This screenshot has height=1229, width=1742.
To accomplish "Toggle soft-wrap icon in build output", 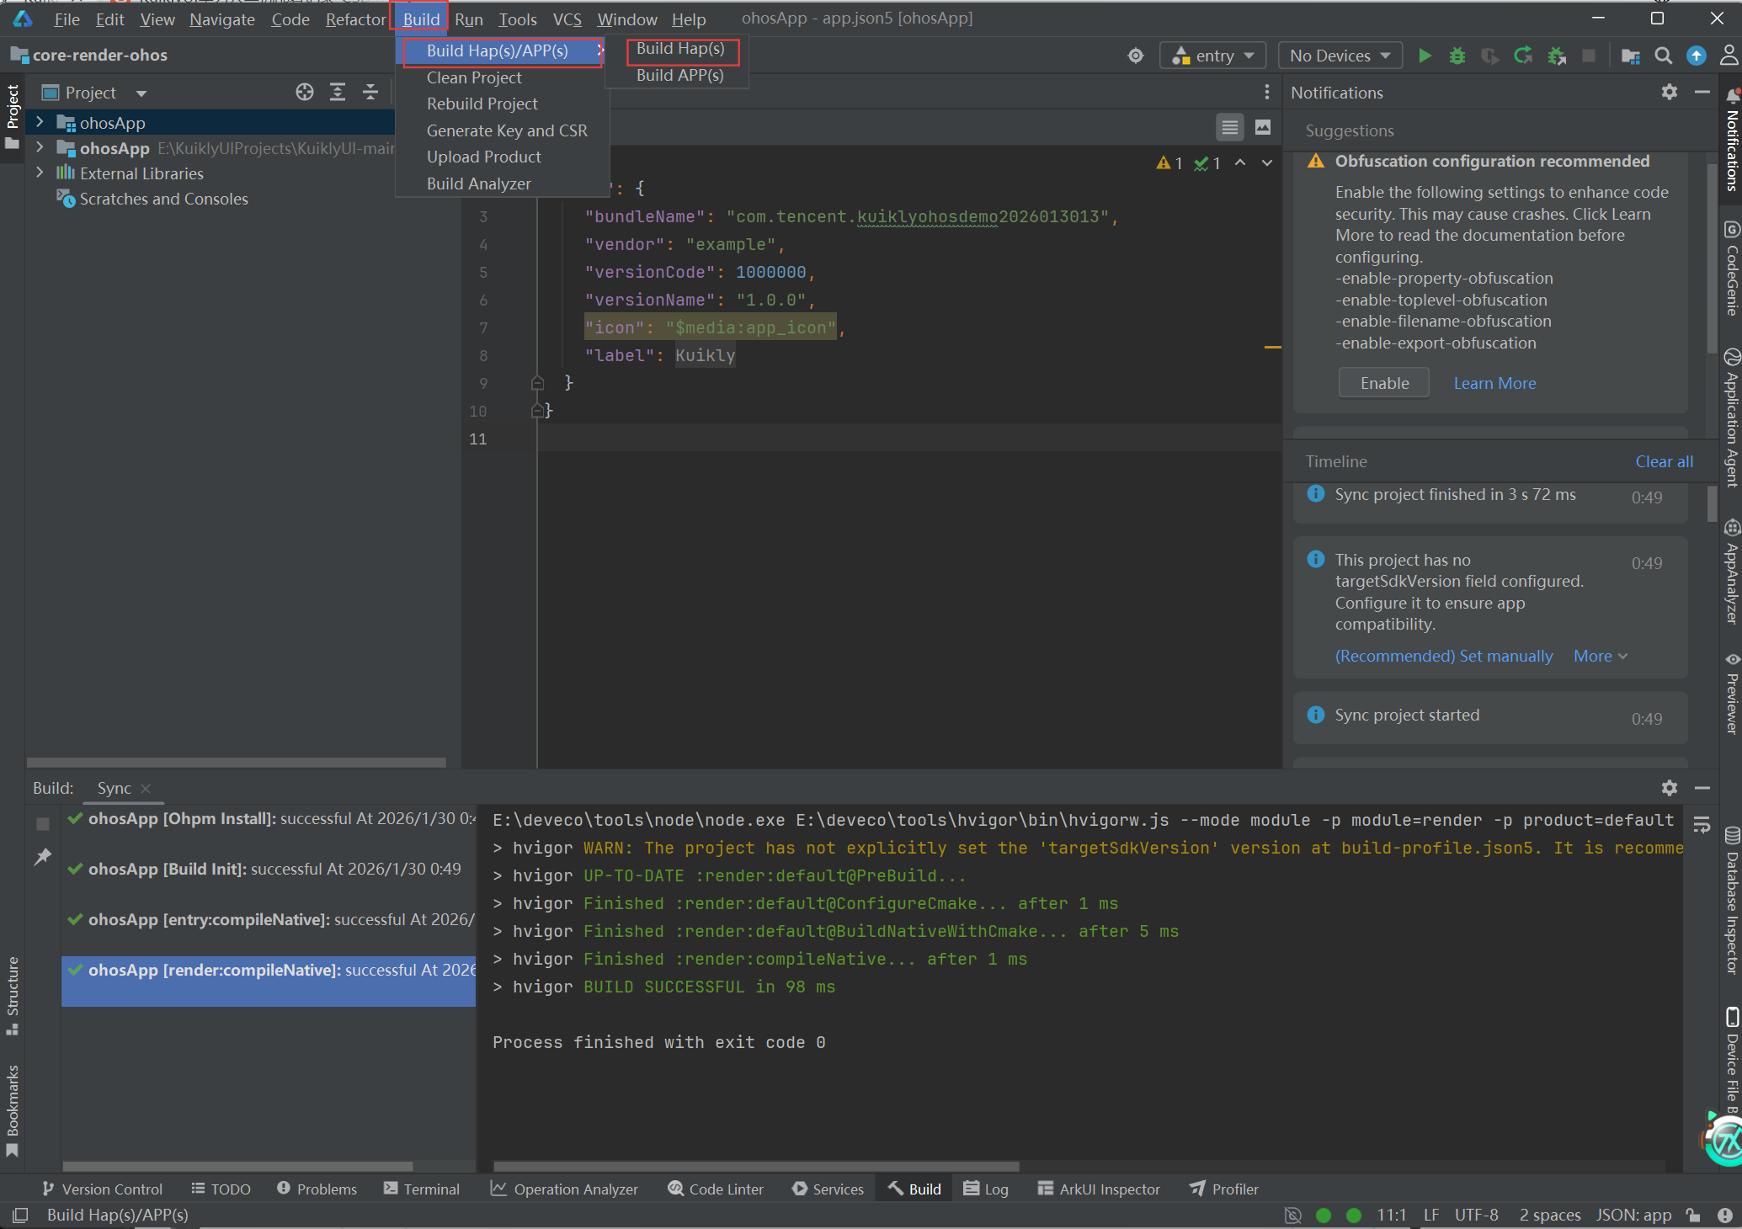I will [x=1702, y=825].
